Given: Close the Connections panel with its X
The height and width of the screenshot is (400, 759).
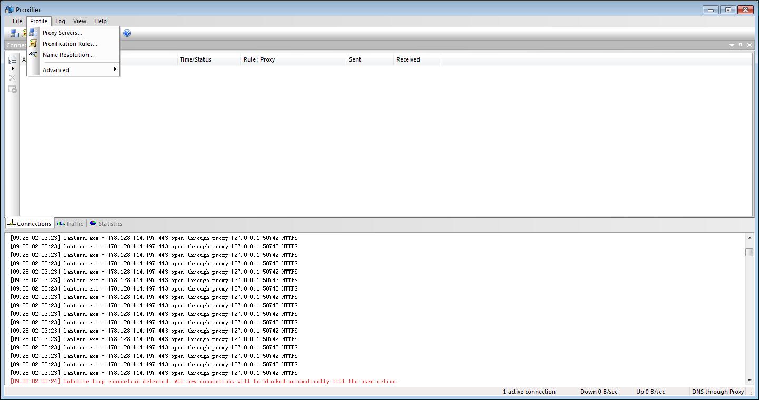Looking at the screenshot, I should pyautogui.click(x=750, y=45).
